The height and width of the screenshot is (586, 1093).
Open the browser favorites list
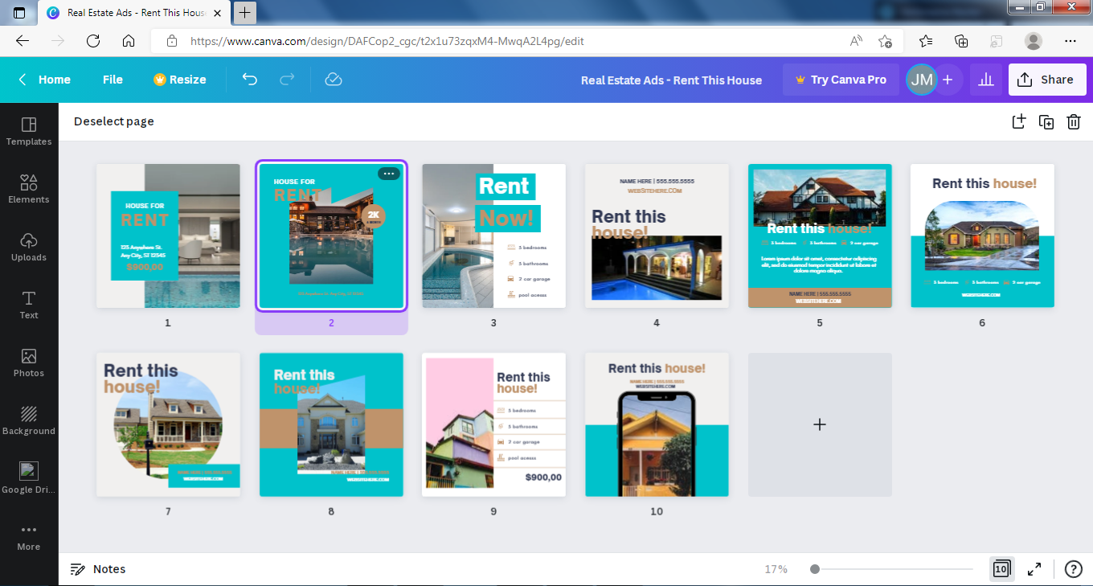[926, 41]
